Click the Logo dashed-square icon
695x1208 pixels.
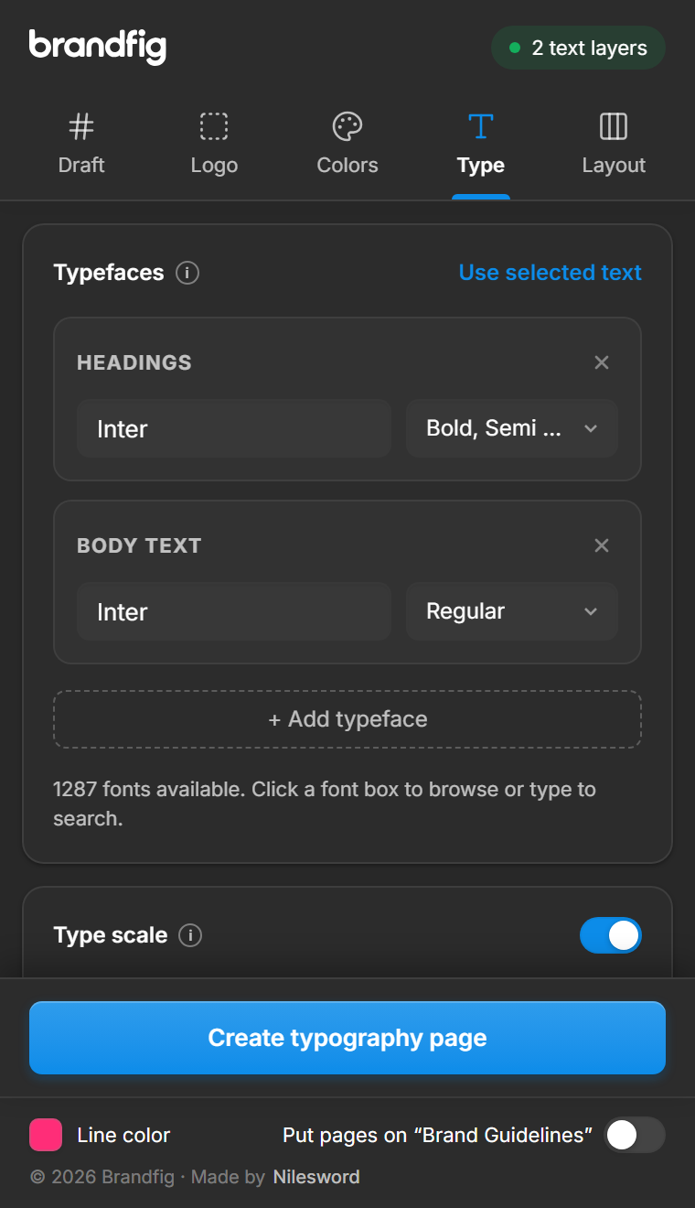[x=214, y=126]
